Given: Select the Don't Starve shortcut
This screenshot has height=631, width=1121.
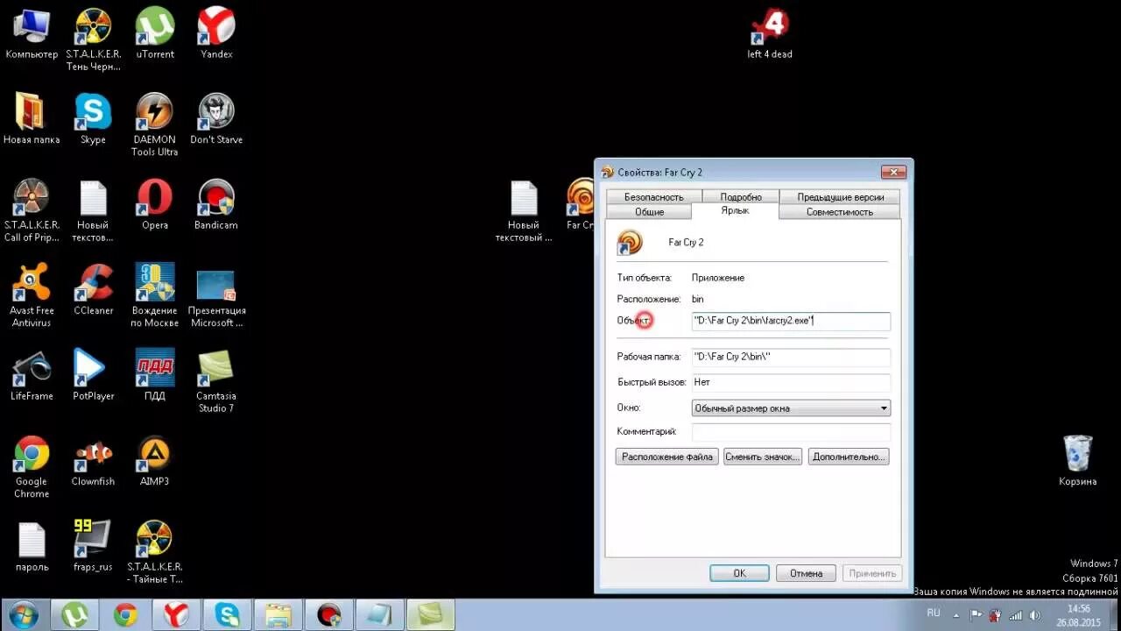Looking at the screenshot, I should coord(216,120).
